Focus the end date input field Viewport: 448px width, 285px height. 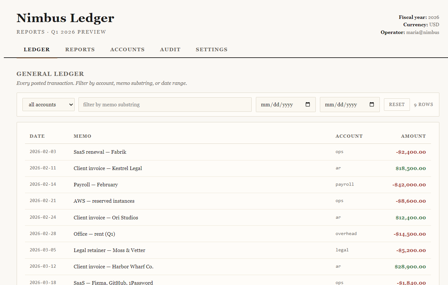click(350, 104)
